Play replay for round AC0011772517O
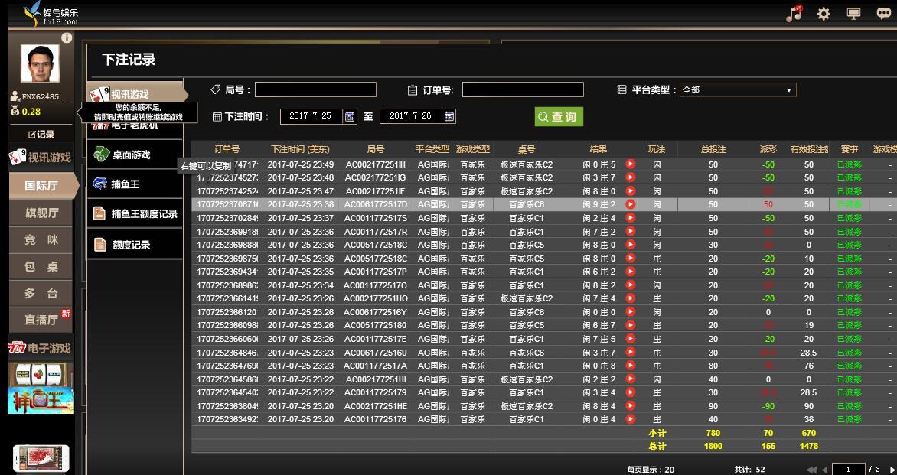Image resolution: width=897 pixels, height=475 pixels. pos(631,285)
